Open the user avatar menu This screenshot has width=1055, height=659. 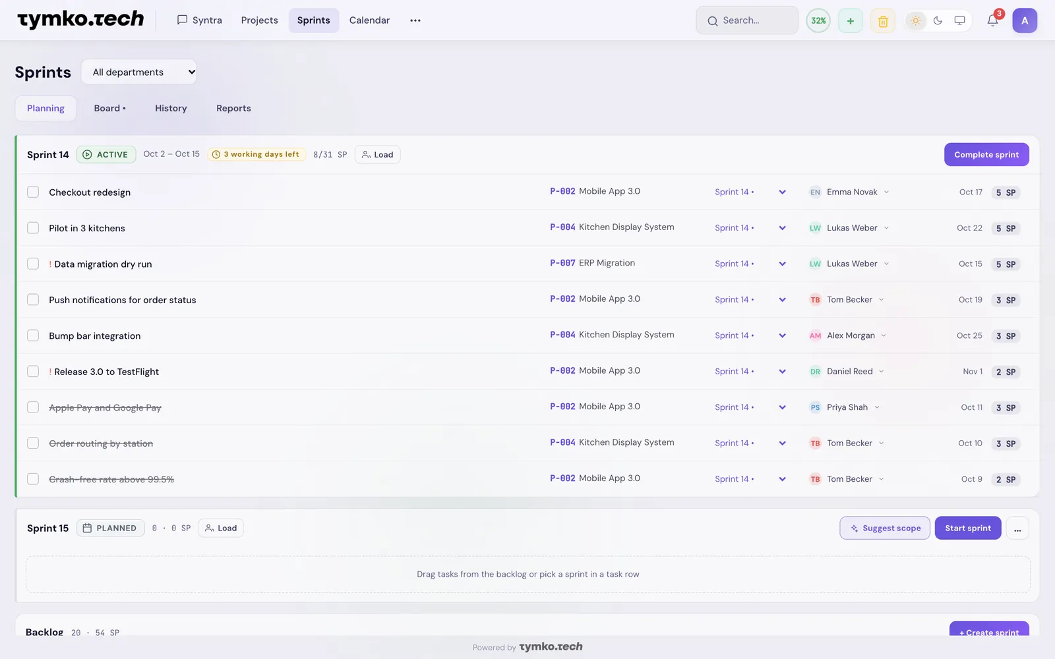(x=1025, y=20)
